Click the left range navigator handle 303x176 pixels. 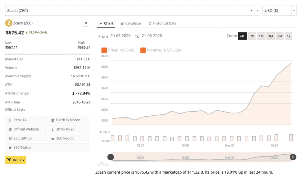coord(111,157)
